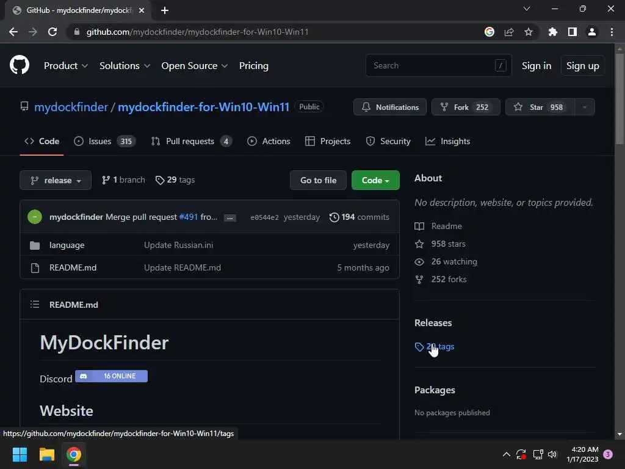Click Chrome icon in taskbar
Image resolution: width=625 pixels, height=469 pixels.
[x=74, y=454]
